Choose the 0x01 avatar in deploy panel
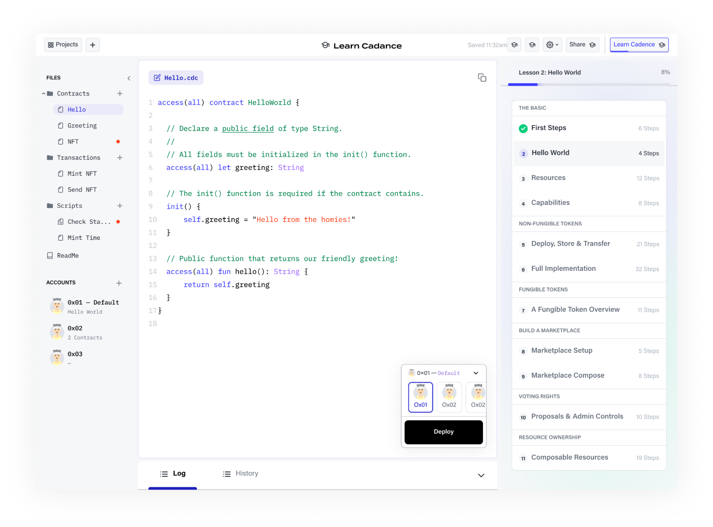 tap(420, 397)
